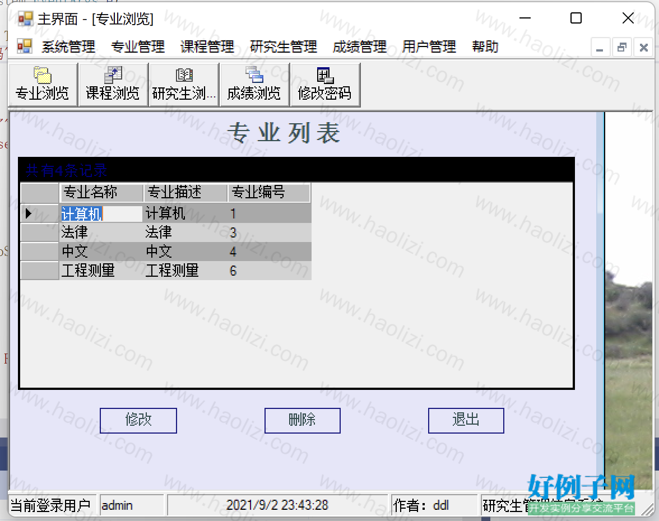Select row header with current-row arrow
659x521 pixels.
pos(39,214)
